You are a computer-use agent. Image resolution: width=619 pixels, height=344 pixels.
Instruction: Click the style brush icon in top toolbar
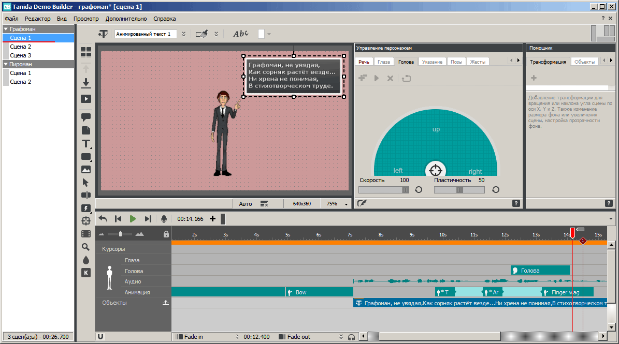[201, 34]
